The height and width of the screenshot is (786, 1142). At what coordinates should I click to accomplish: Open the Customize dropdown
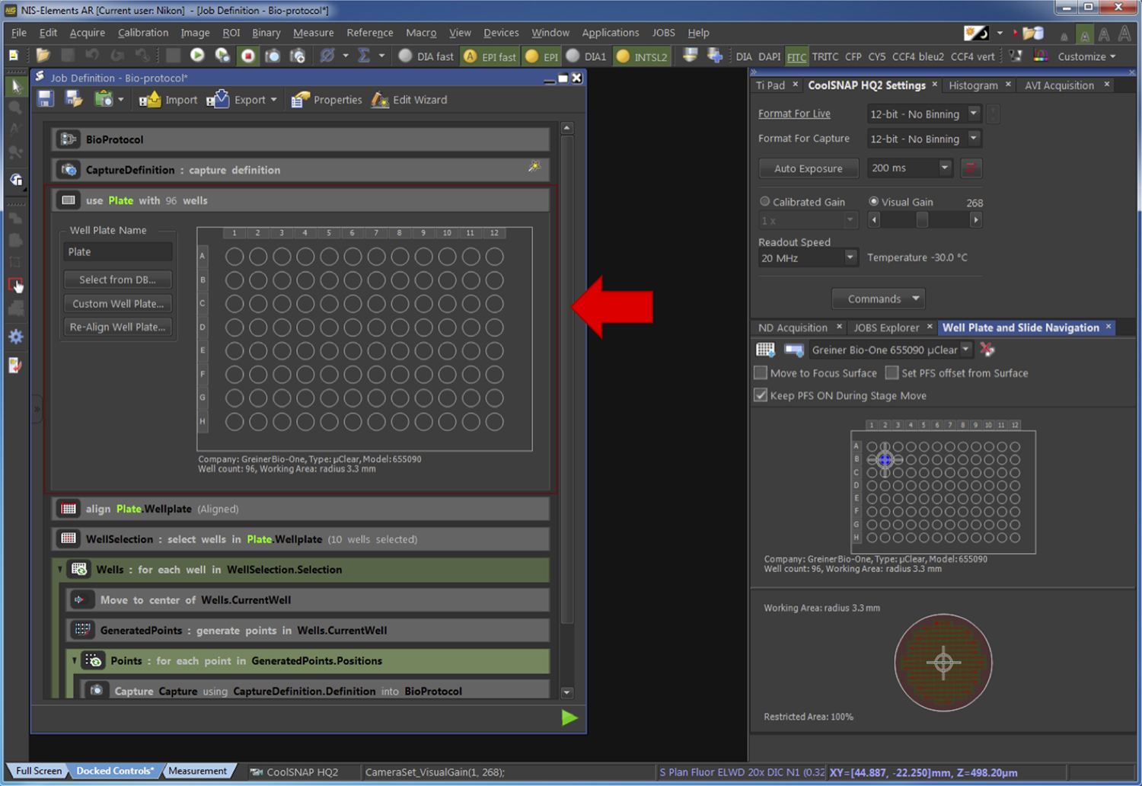pos(1086,56)
